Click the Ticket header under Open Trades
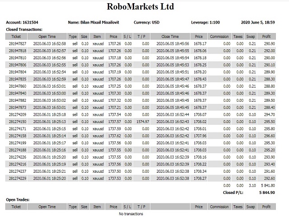The height and width of the screenshot is (217, 289). (16, 207)
